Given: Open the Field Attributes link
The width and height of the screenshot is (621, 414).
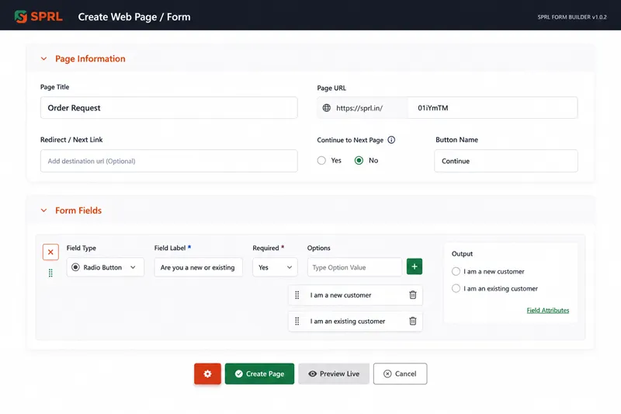Looking at the screenshot, I should (x=548, y=310).
